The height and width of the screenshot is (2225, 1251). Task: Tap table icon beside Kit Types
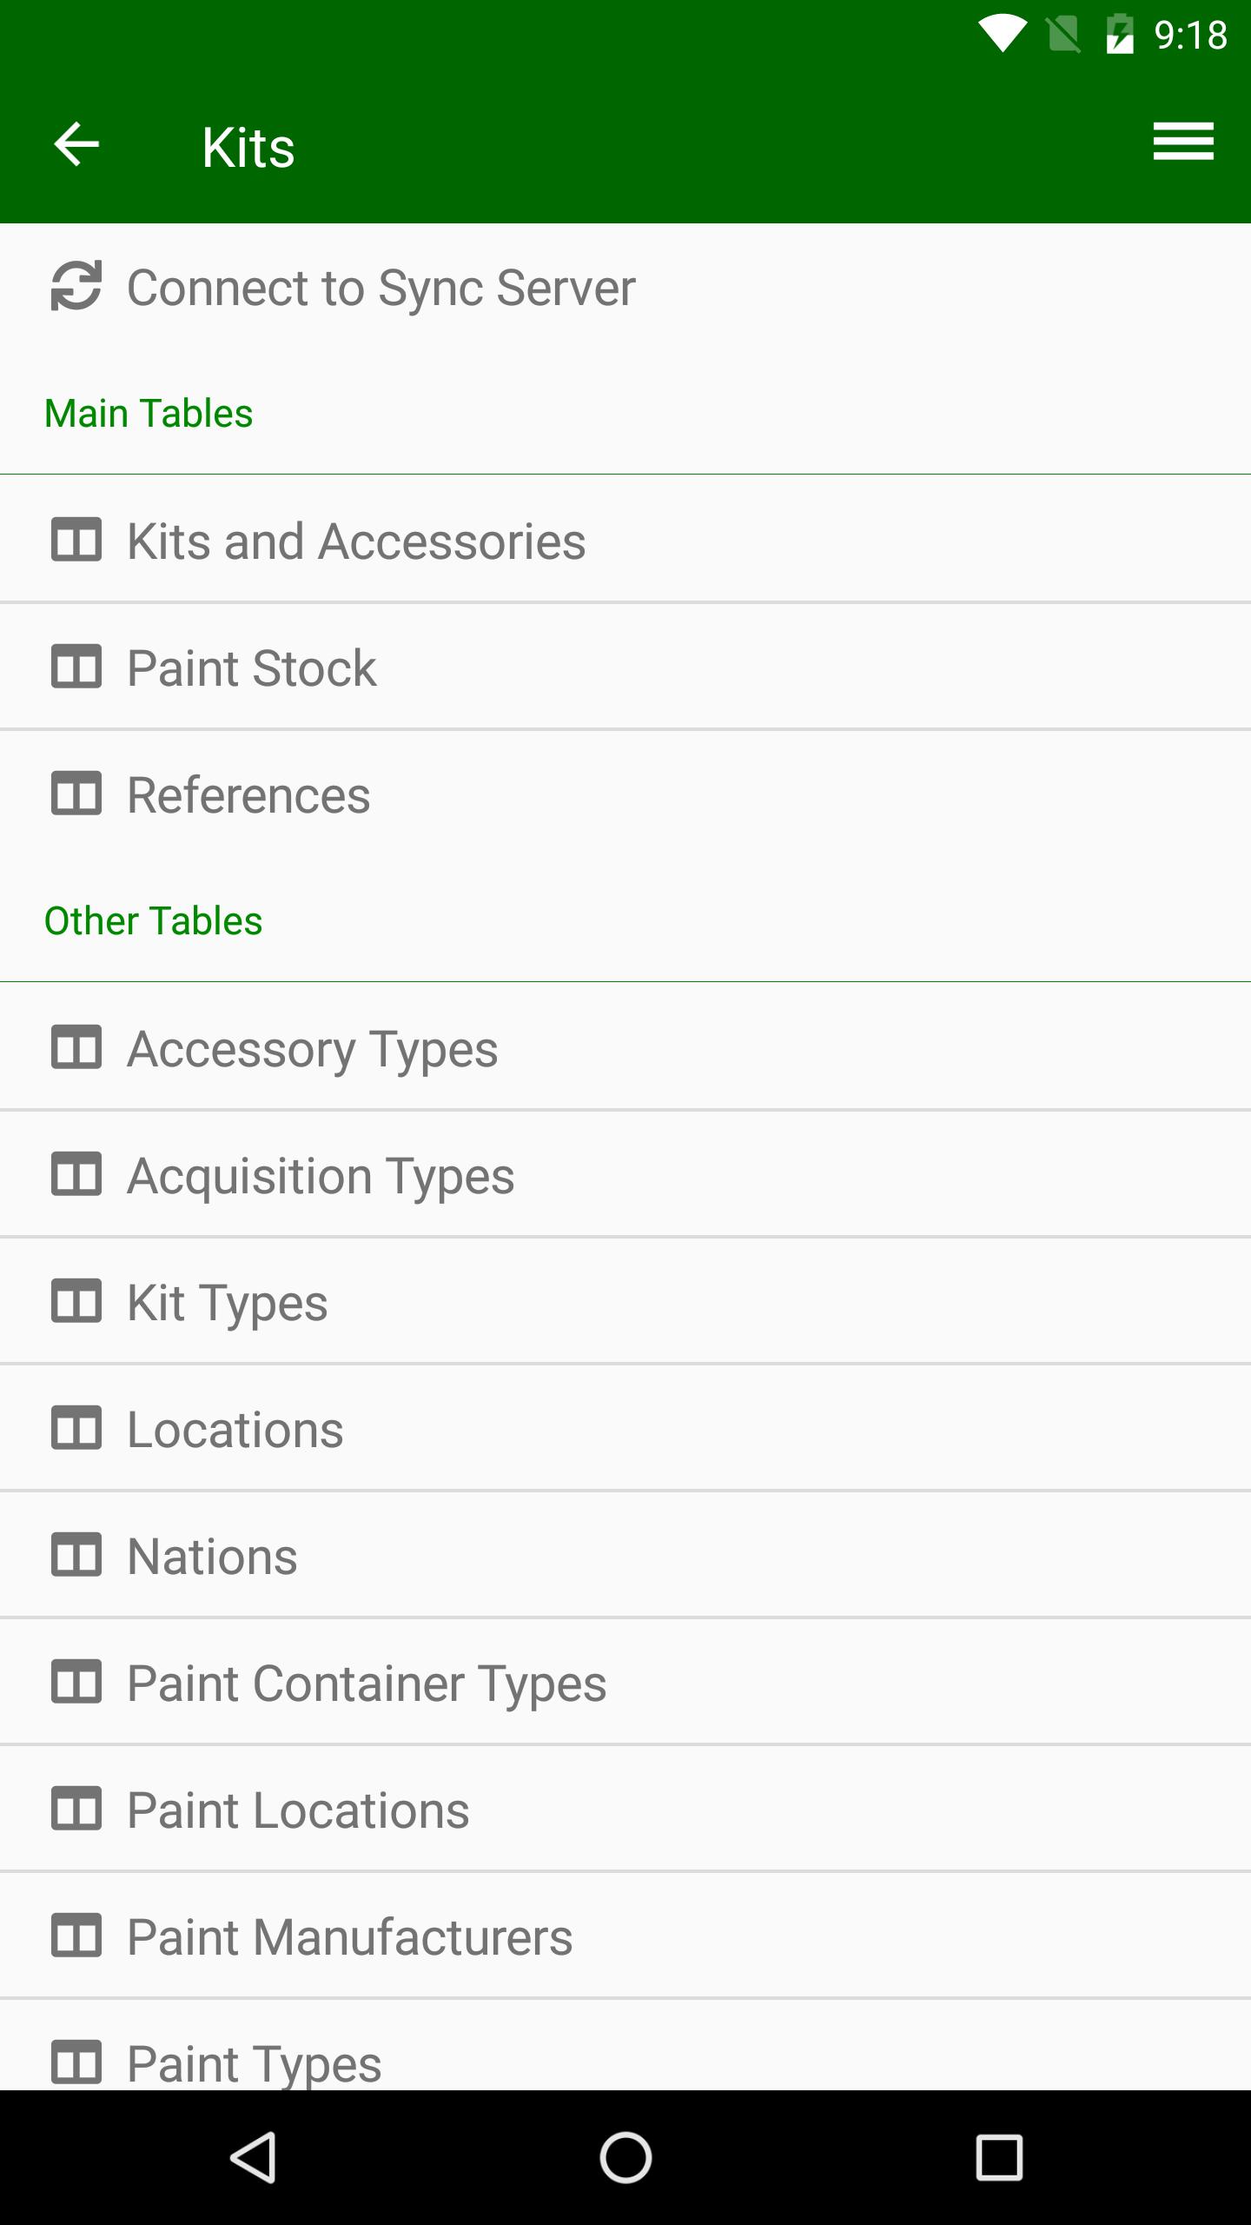click(x=76, y=1301)
